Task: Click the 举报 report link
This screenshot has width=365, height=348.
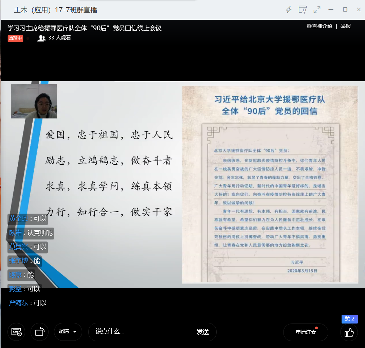Action: (x=346, y=26)
